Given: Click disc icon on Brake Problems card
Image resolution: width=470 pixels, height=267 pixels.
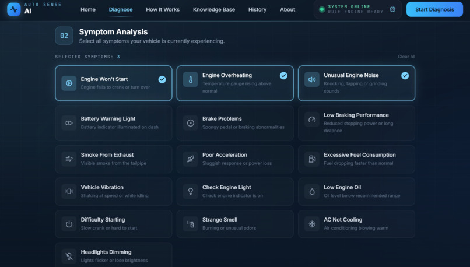Looking at the screenshot, I should [x=190, y=123].
